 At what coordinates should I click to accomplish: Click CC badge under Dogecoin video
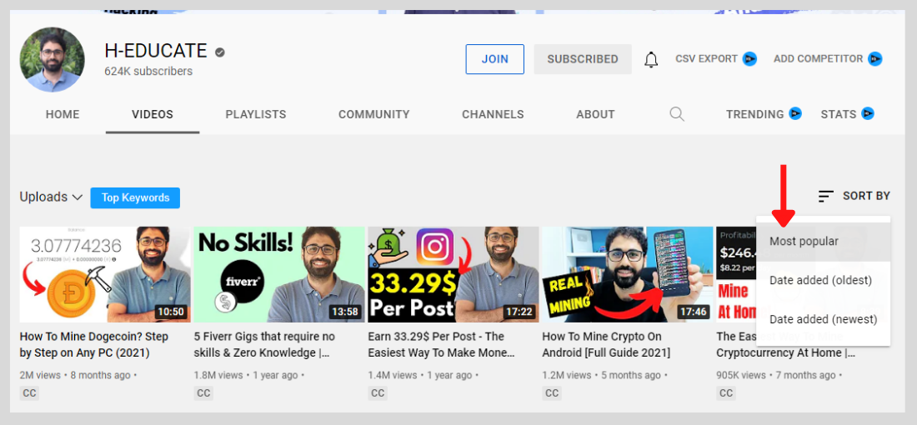pos(29,393)
